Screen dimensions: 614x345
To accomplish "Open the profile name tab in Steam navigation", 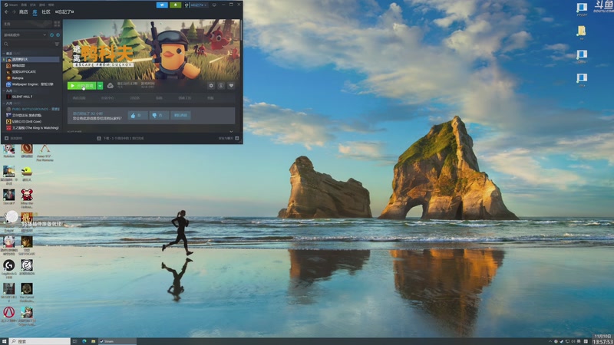I will click(64, 12).
